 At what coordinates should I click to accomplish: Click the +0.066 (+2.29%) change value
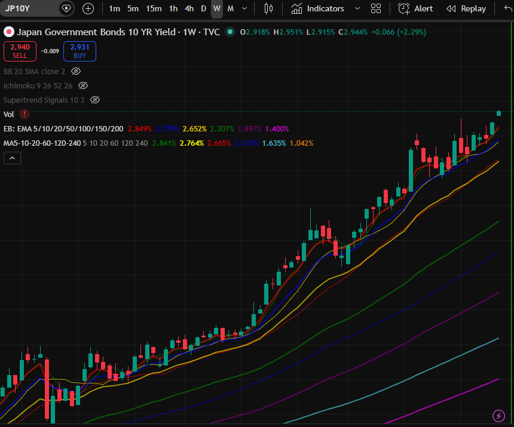399,32
